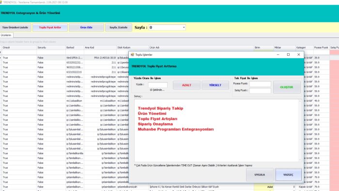339x191 pixels.
Task: Sort by Barkod column header
Action: (x=75, y=48)
